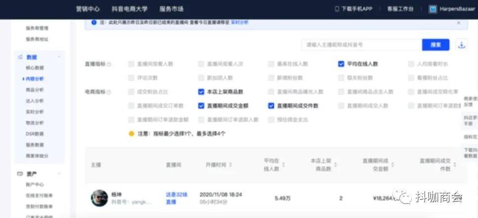
Task: Sort by the 开播时间 column arrows
Action: point(230,165)
